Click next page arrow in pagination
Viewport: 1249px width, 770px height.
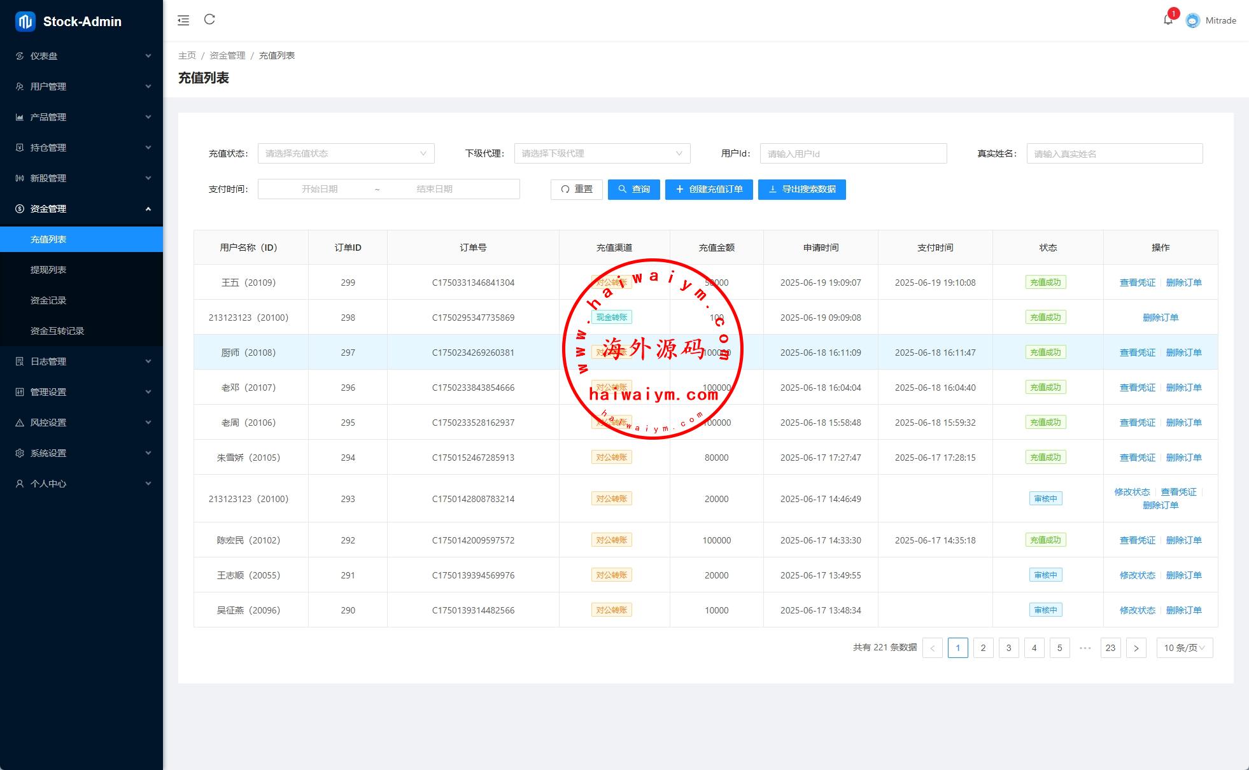point(1136,648)
